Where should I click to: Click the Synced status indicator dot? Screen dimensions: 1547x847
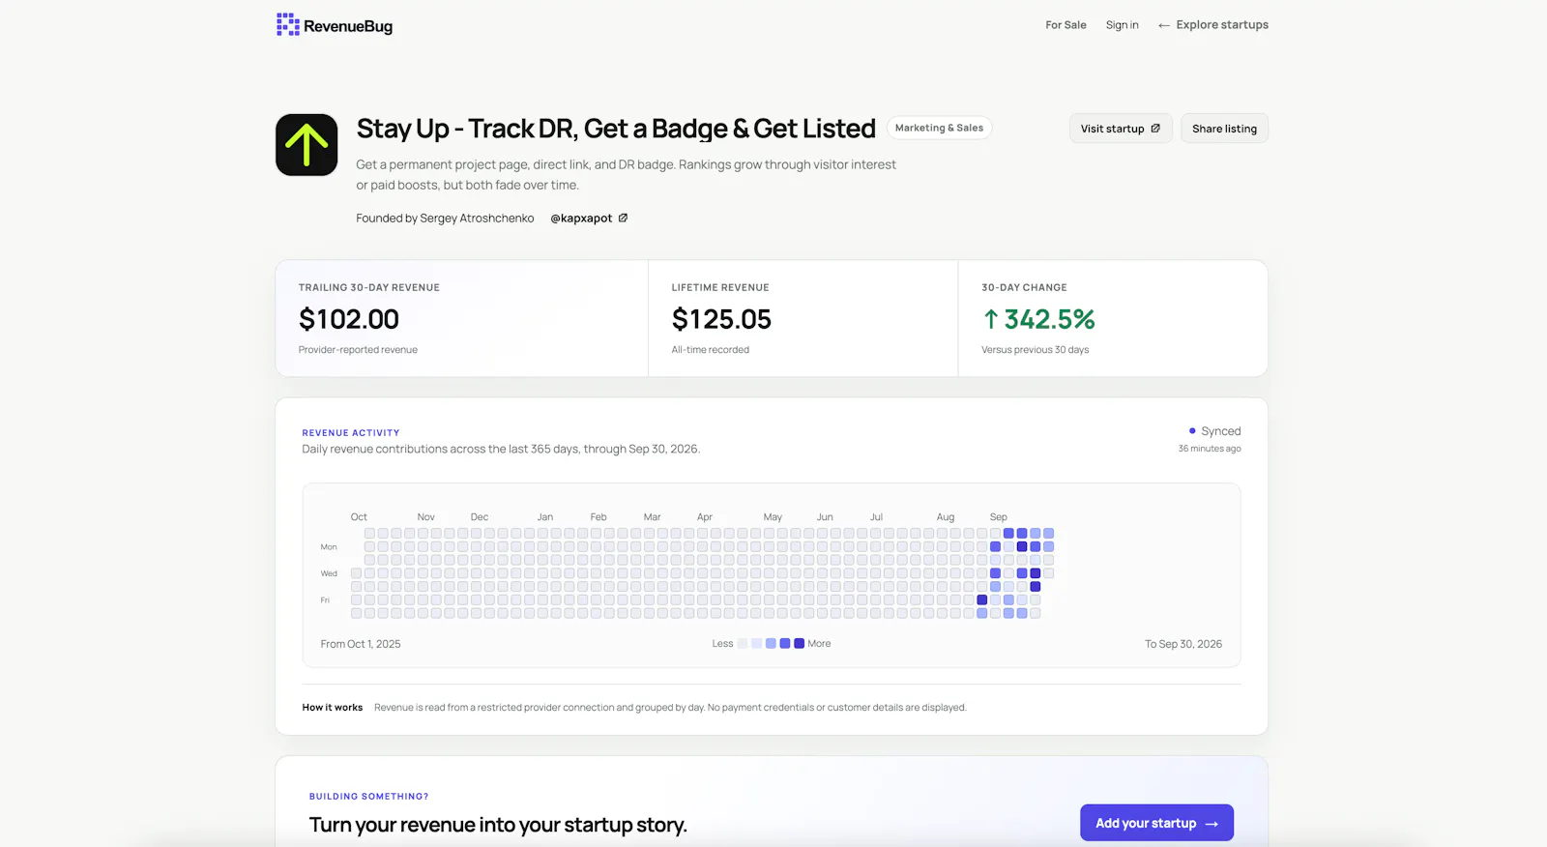(x=1192, y=431)
